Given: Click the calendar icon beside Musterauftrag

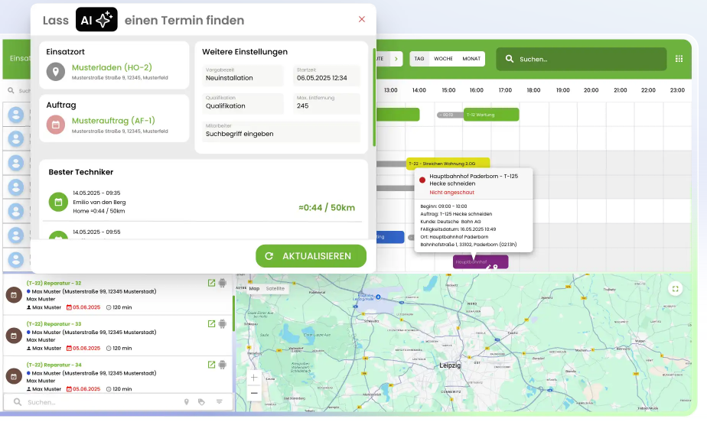Looking at the screenshot, I should (55, 125).
